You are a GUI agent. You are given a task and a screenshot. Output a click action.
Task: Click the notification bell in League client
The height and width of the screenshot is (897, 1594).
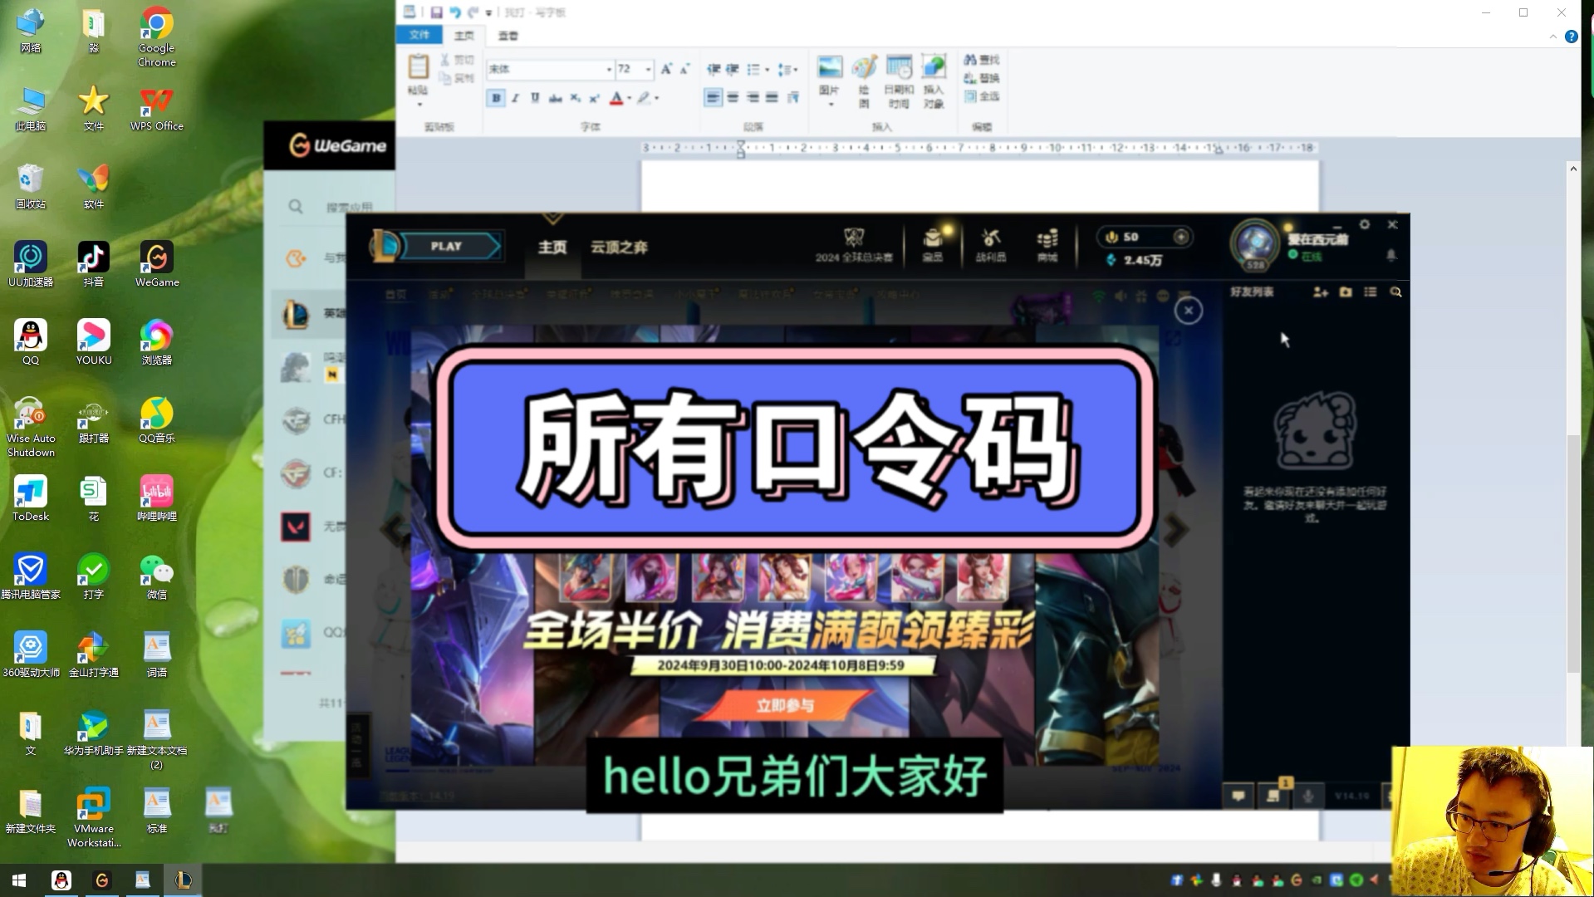click(x=1391, y=256)
